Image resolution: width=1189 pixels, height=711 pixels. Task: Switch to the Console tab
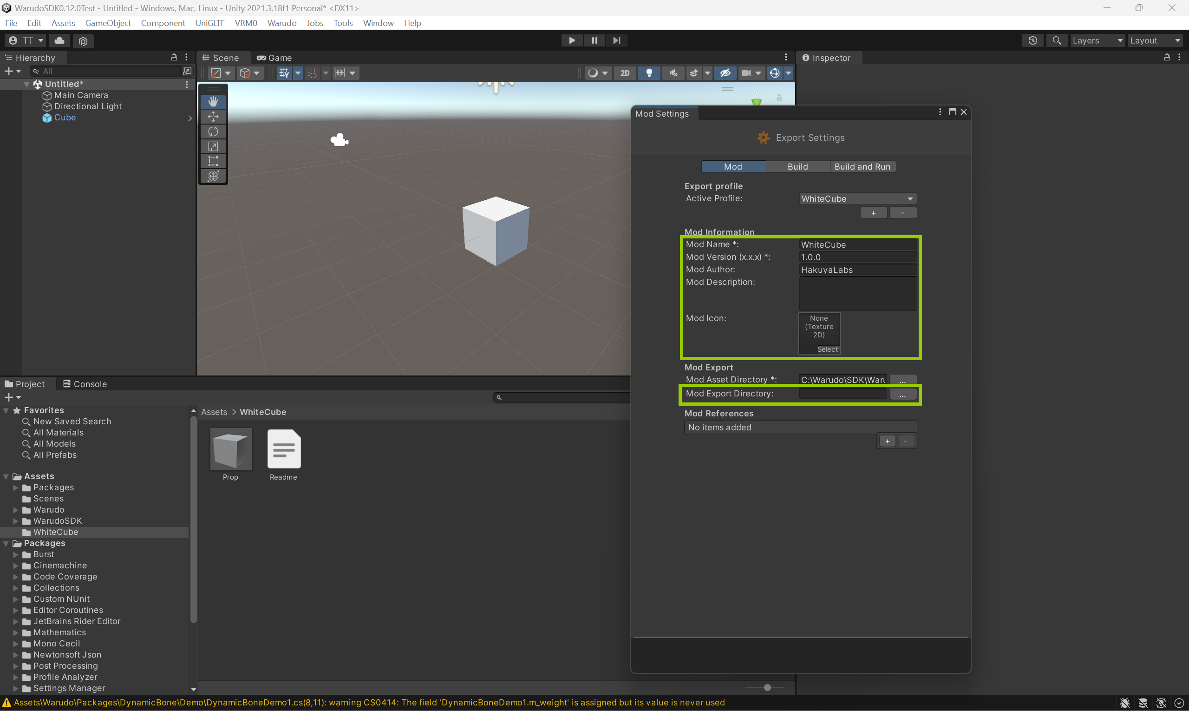tap(85, 384)
